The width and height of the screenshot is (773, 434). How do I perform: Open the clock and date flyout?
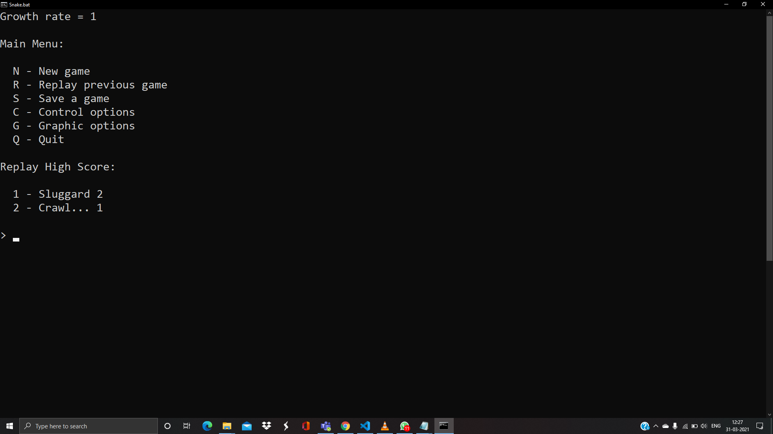point(737,426)
